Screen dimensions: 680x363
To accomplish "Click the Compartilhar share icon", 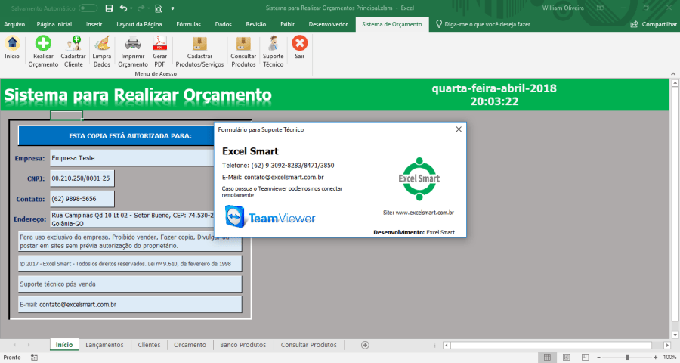I will click(x=634, y=24).
